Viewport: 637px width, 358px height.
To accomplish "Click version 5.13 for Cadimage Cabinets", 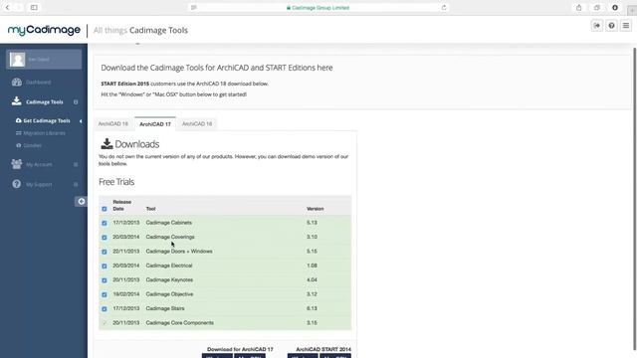I will click(x=312, y=223).
